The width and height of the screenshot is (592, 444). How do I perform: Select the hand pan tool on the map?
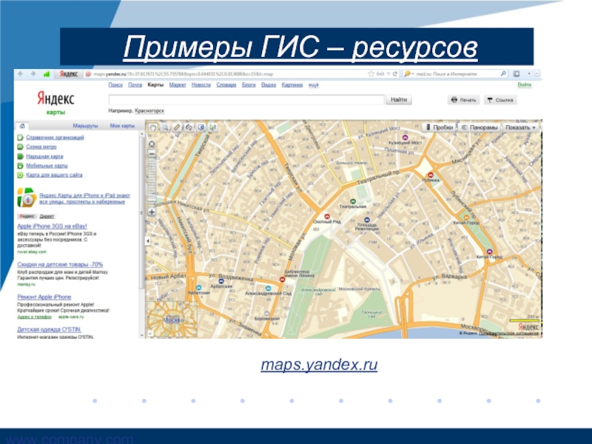(153, 127)
